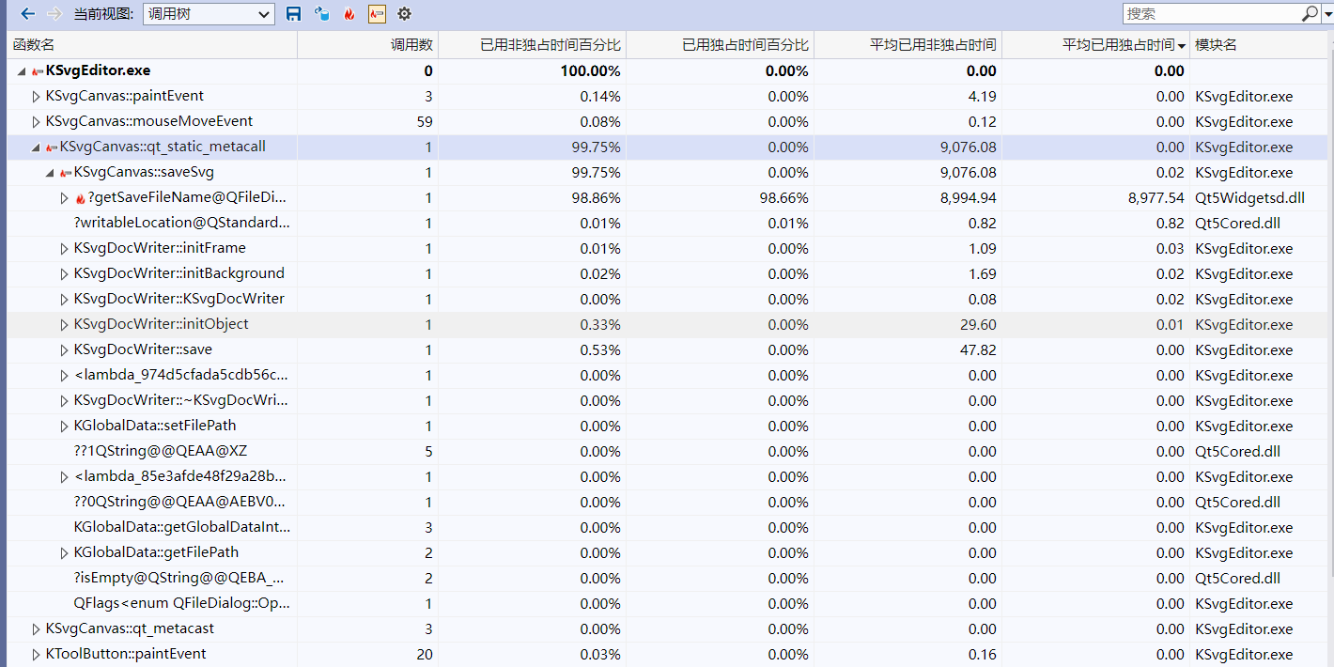This screenshot has width=1334, height=667.
Task: Select the ??1QString@@QEAA@XZ row
Action: tap(667, 452)
